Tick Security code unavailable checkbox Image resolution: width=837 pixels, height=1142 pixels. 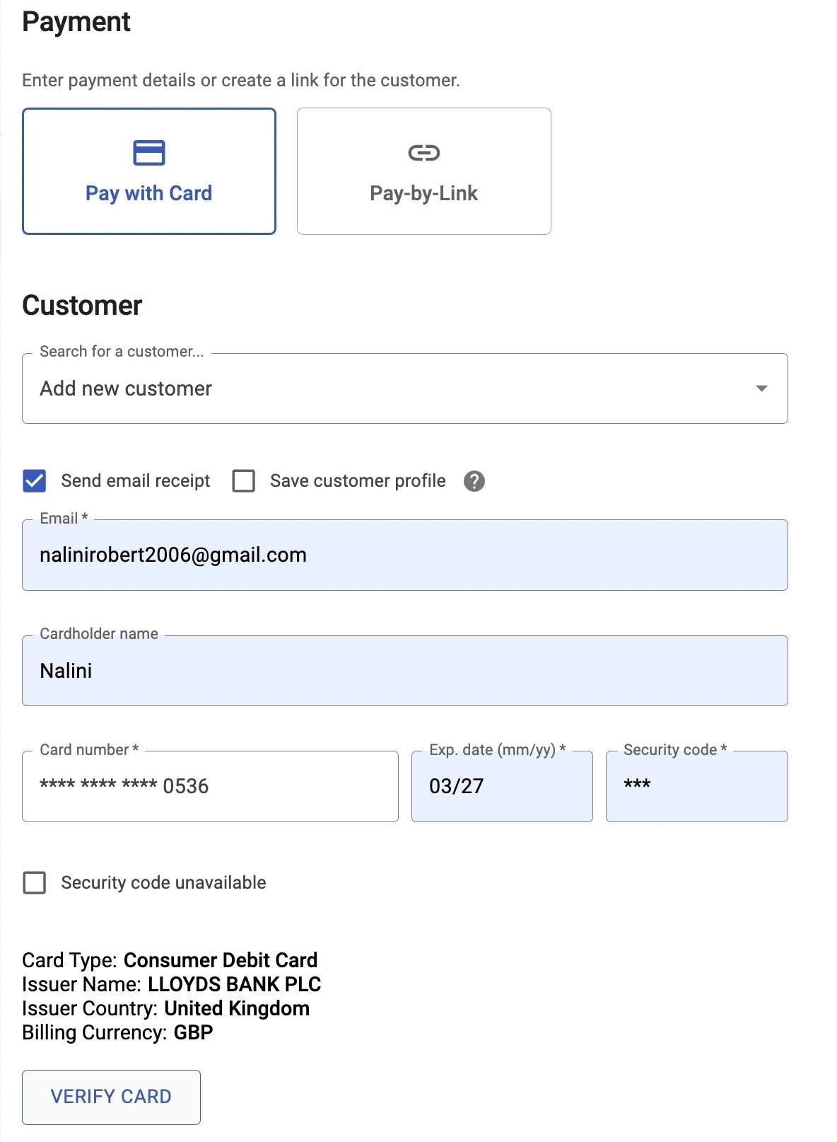click(x=35, y=883)
